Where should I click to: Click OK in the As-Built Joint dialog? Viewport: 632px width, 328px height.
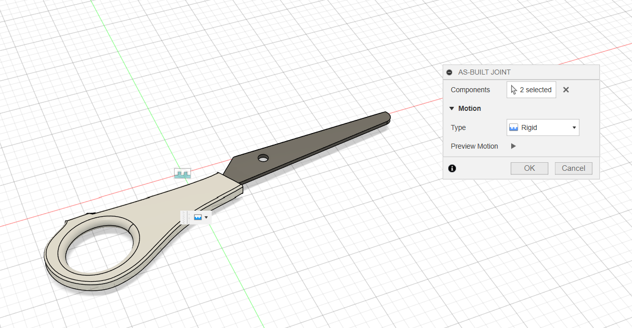pyautogui.click(x=529, y=168)
